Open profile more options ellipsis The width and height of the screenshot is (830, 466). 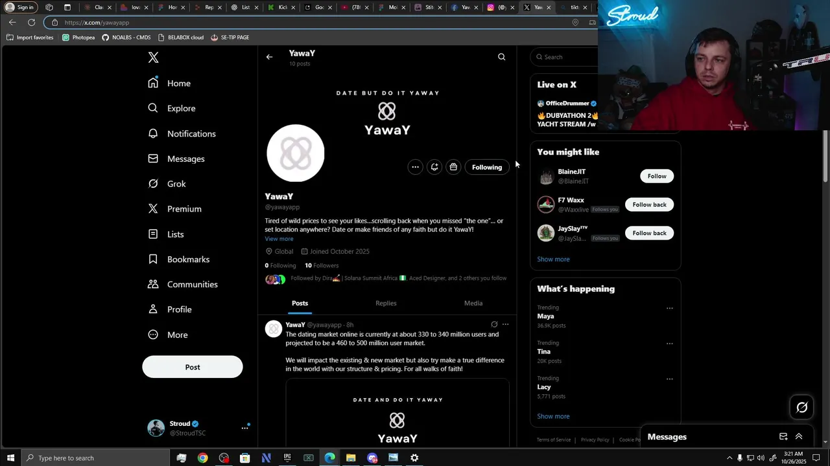point(415,167)
